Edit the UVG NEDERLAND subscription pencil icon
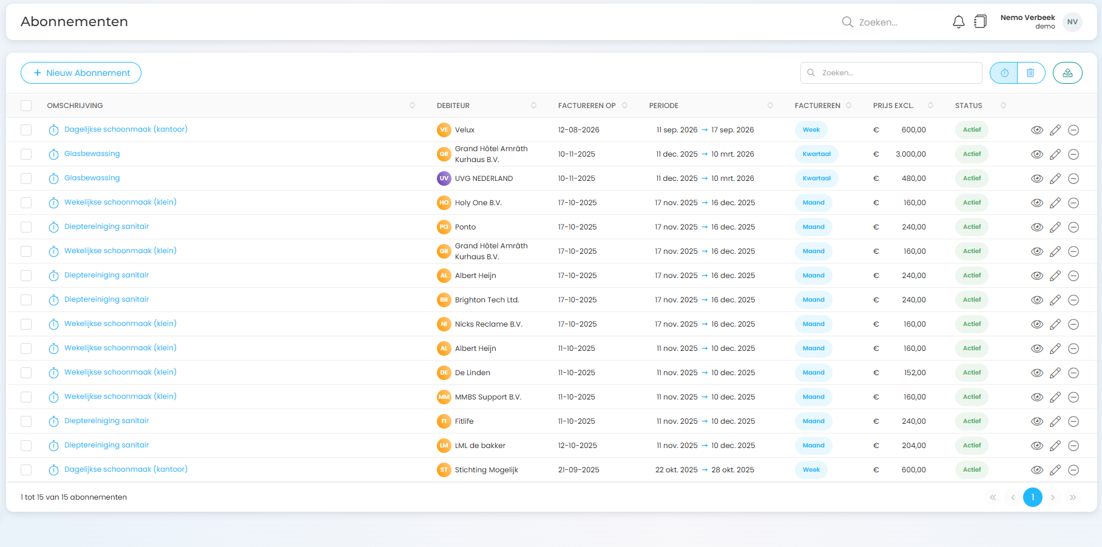 pos(1055,178)
